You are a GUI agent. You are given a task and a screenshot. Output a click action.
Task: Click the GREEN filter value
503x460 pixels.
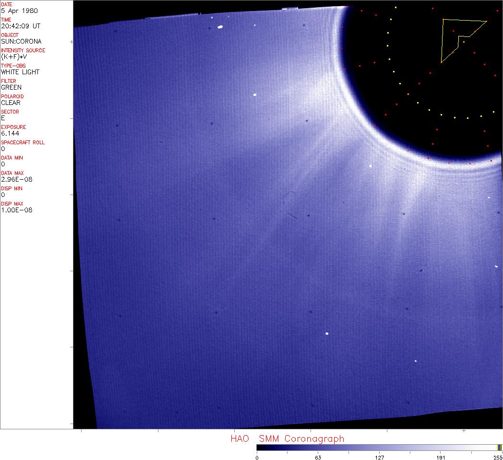coord(11,87)
